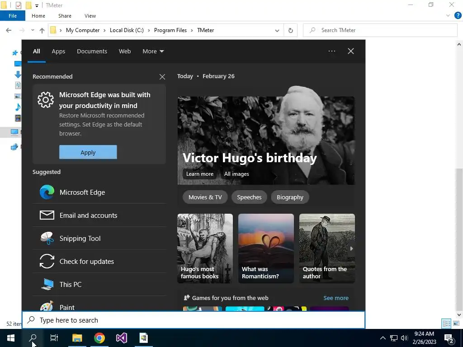Customize Quick Access Toolbar dropdown arrow
The height and width of the screenshot is (347, 463).
(37, 5)
